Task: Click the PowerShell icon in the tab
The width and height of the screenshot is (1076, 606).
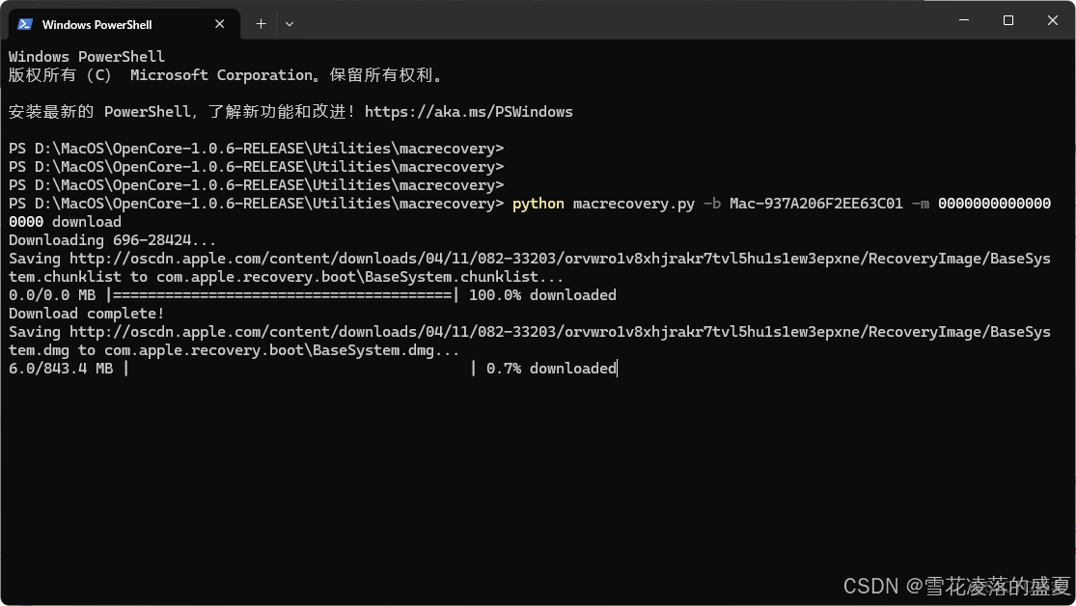Action: point(25,24)
